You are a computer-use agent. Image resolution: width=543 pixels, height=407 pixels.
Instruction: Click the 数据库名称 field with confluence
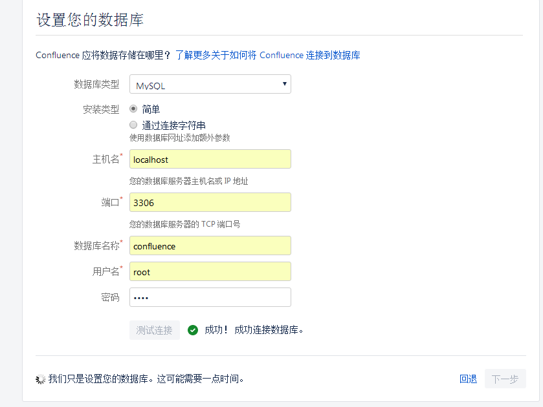point(210,246)
